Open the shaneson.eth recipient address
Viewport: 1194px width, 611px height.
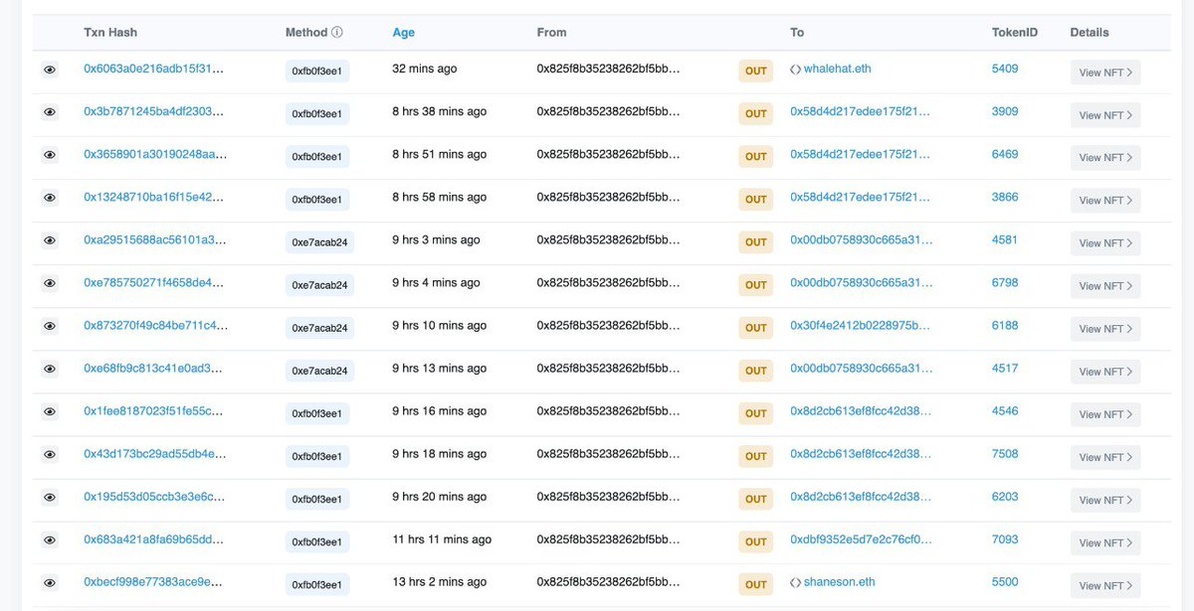839,582
